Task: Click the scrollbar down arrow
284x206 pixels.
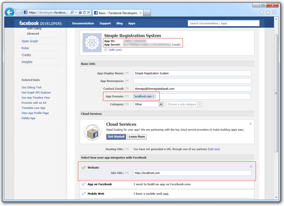Action: [x=276, y=197]
